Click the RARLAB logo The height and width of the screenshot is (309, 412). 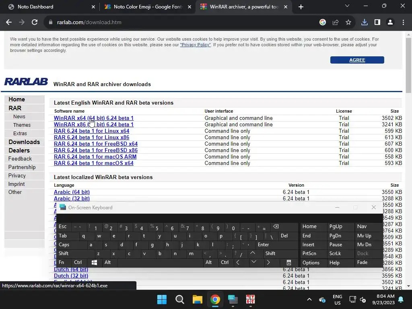pyautogui.click(x=26, y=81)
